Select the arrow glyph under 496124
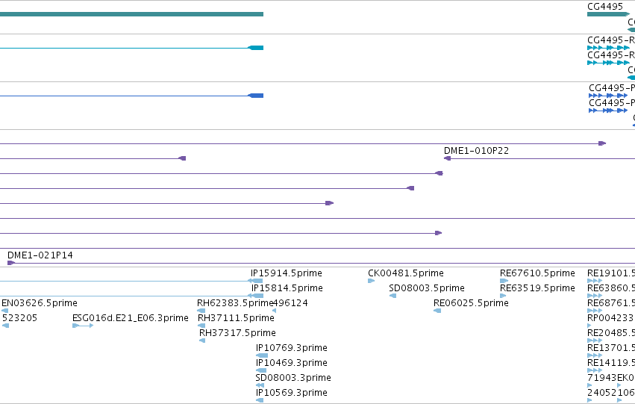Viewport: 635px width, 404px height. point(274,311)
